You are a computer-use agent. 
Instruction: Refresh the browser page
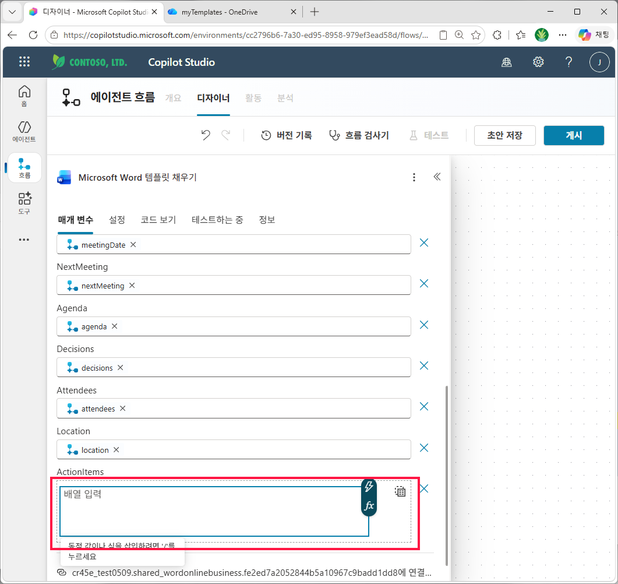(34, 35)
